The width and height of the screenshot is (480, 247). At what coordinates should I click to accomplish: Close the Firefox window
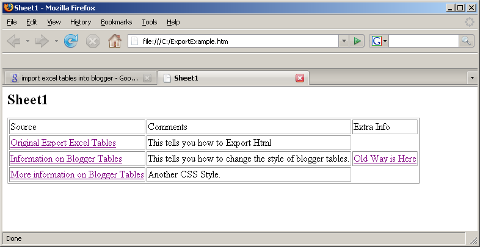click(471, 9)
